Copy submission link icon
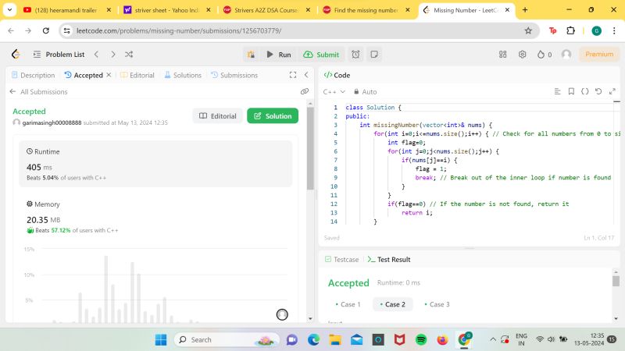This screenshot has width=625, height=351. pyautogui.click(x=305, y=91)
